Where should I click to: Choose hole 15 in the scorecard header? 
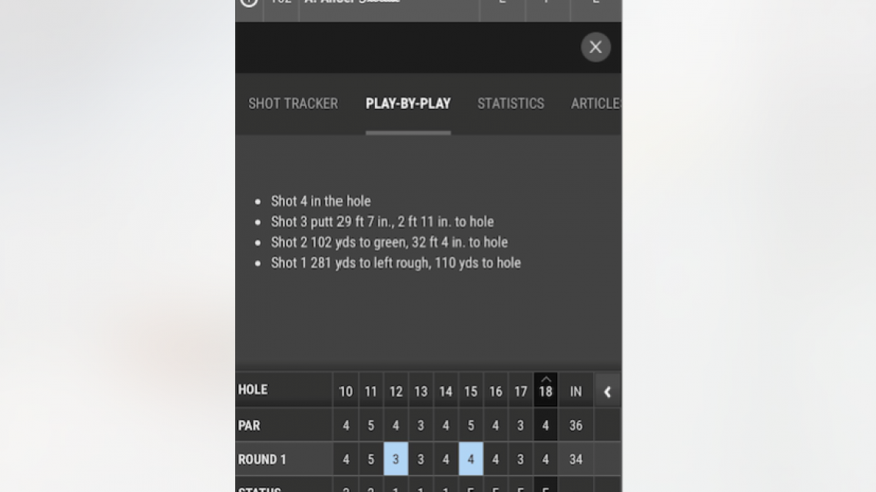tap(470, 391)
